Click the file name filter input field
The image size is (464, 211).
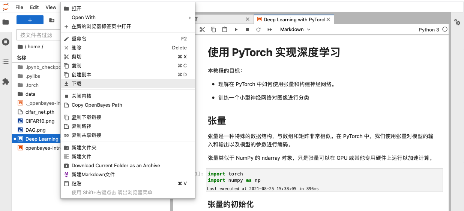(x=37, y=35)
